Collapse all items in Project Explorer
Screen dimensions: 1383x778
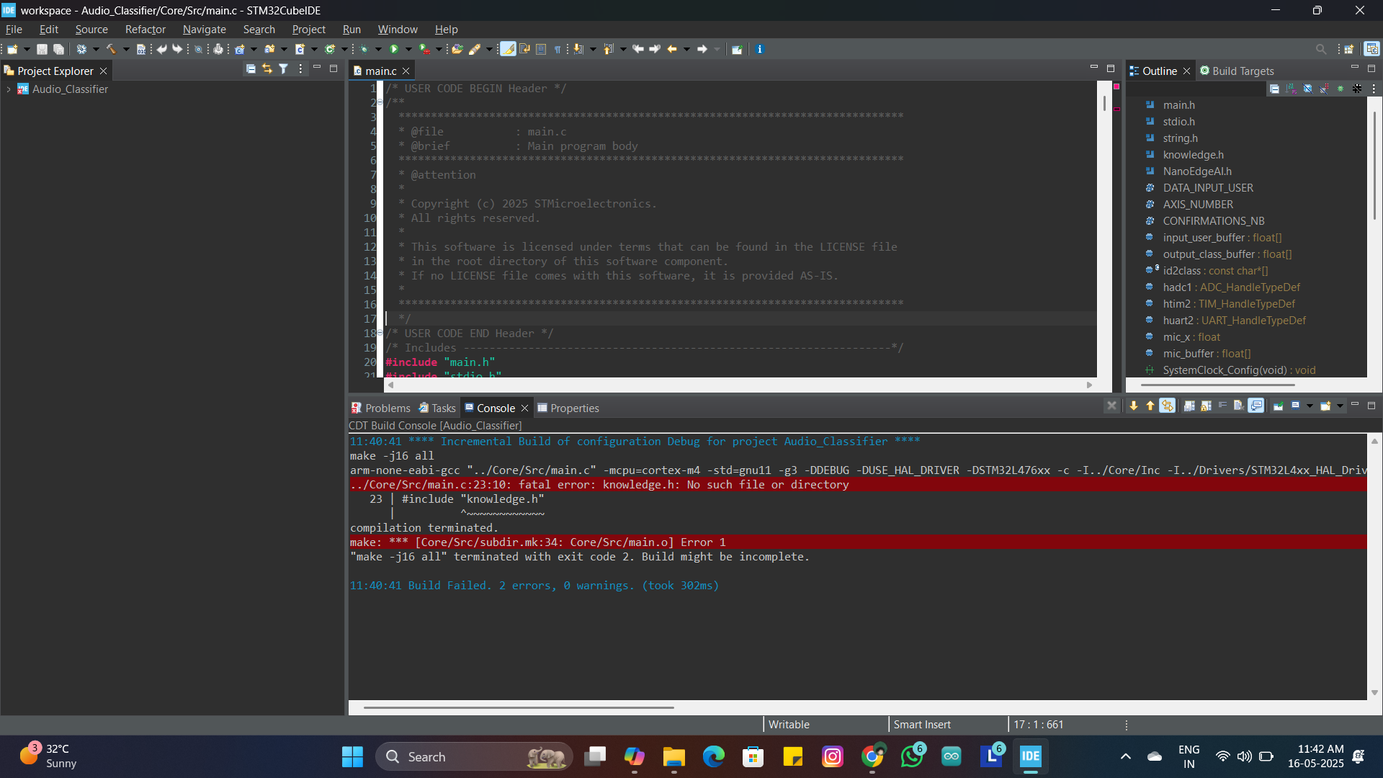(x=251, y=68)
